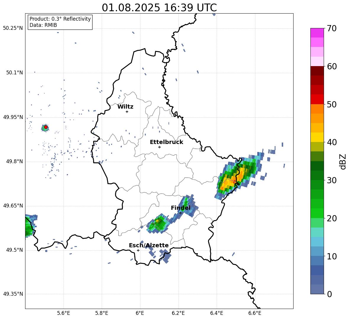Click the colorbar tick value 70
The height and width of the screenshot is (319, 350).
332,29
